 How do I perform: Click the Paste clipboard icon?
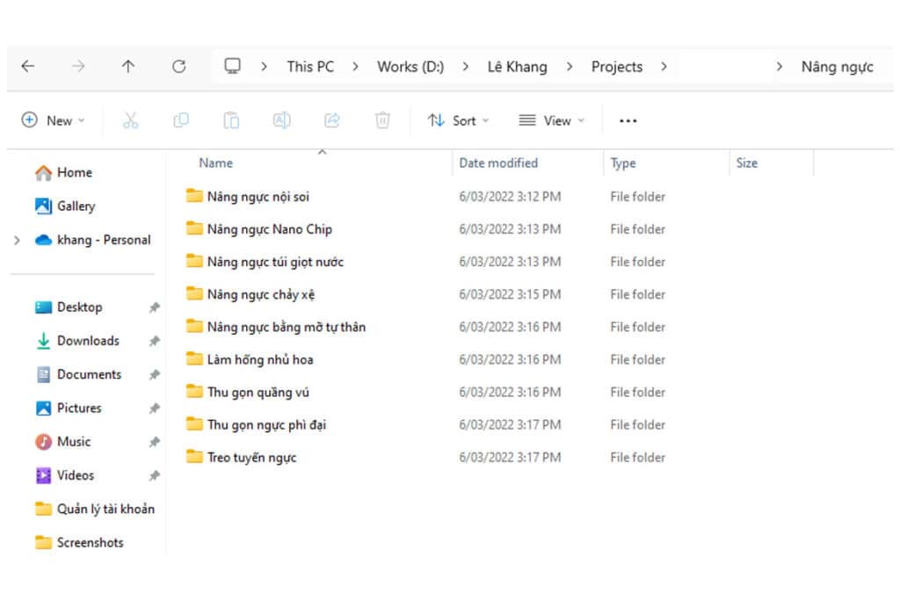coord(231,120)
